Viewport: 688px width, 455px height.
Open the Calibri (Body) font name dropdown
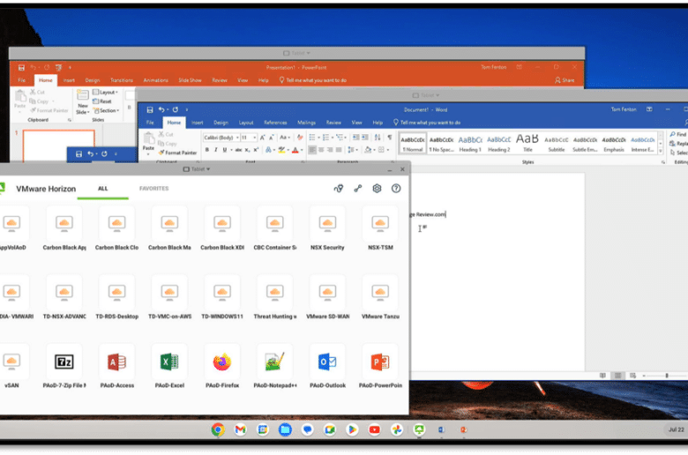[x=237, y=138]
